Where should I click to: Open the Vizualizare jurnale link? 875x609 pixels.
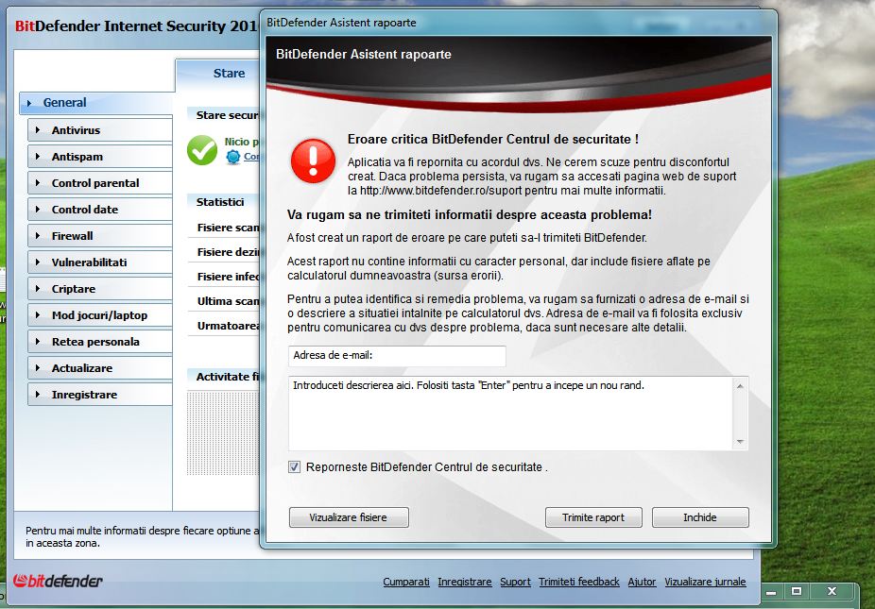tap(705, 582)
